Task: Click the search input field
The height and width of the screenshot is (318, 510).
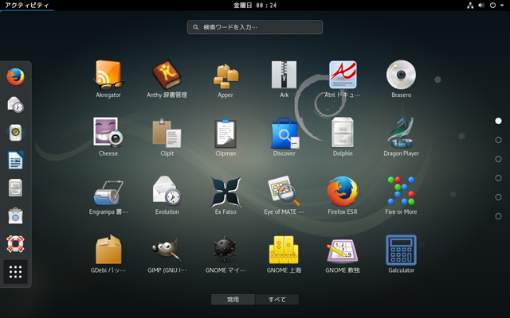Action: (x=255, y=27)
